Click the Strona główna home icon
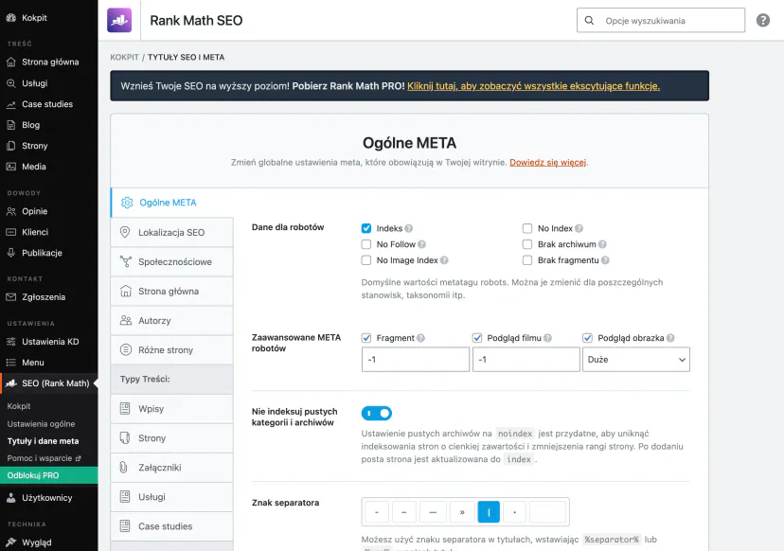784x551 pixels. 11,62
